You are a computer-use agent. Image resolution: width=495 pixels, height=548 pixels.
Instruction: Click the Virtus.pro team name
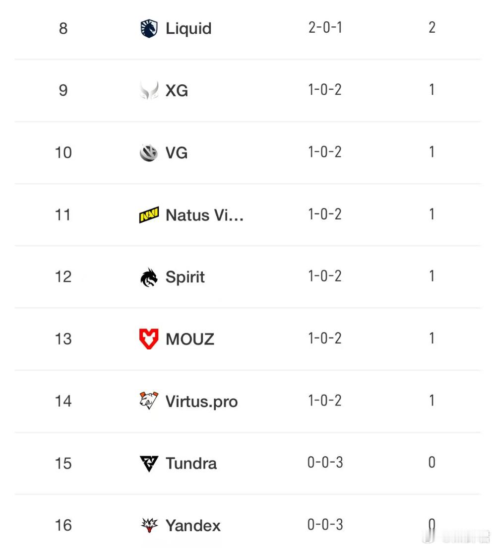pyautogui.click(x=201, y=401)
